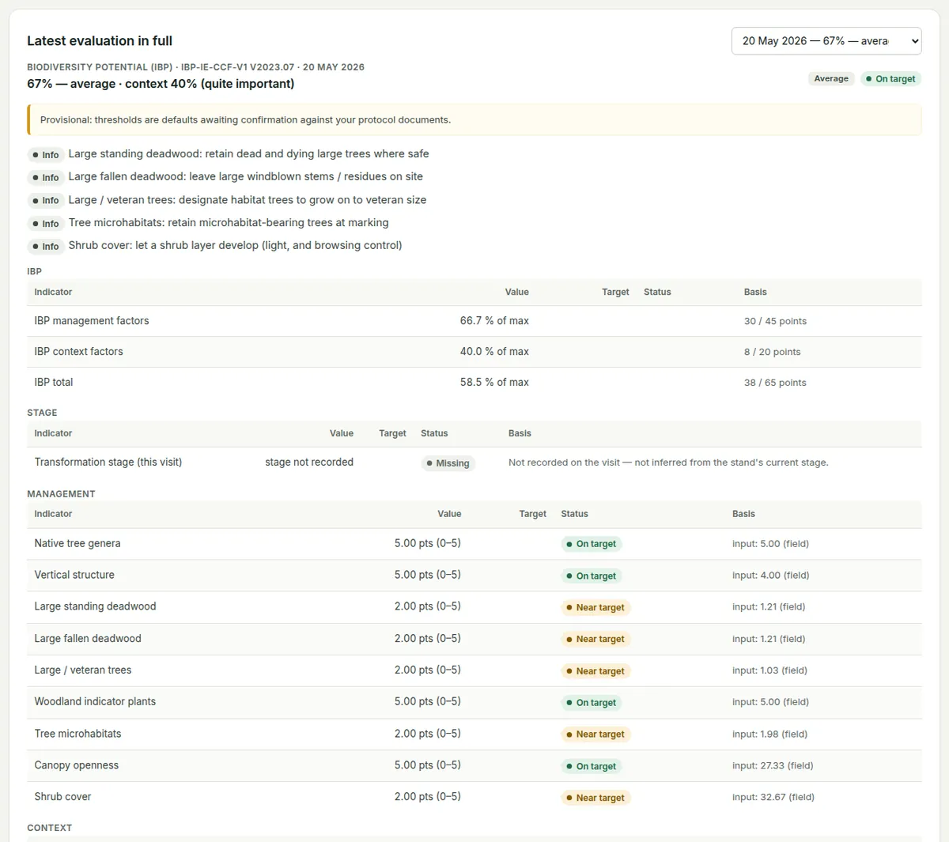Click Info badge for Shrub cover advice
The image size is (949, 842).
tap(46, 247)
